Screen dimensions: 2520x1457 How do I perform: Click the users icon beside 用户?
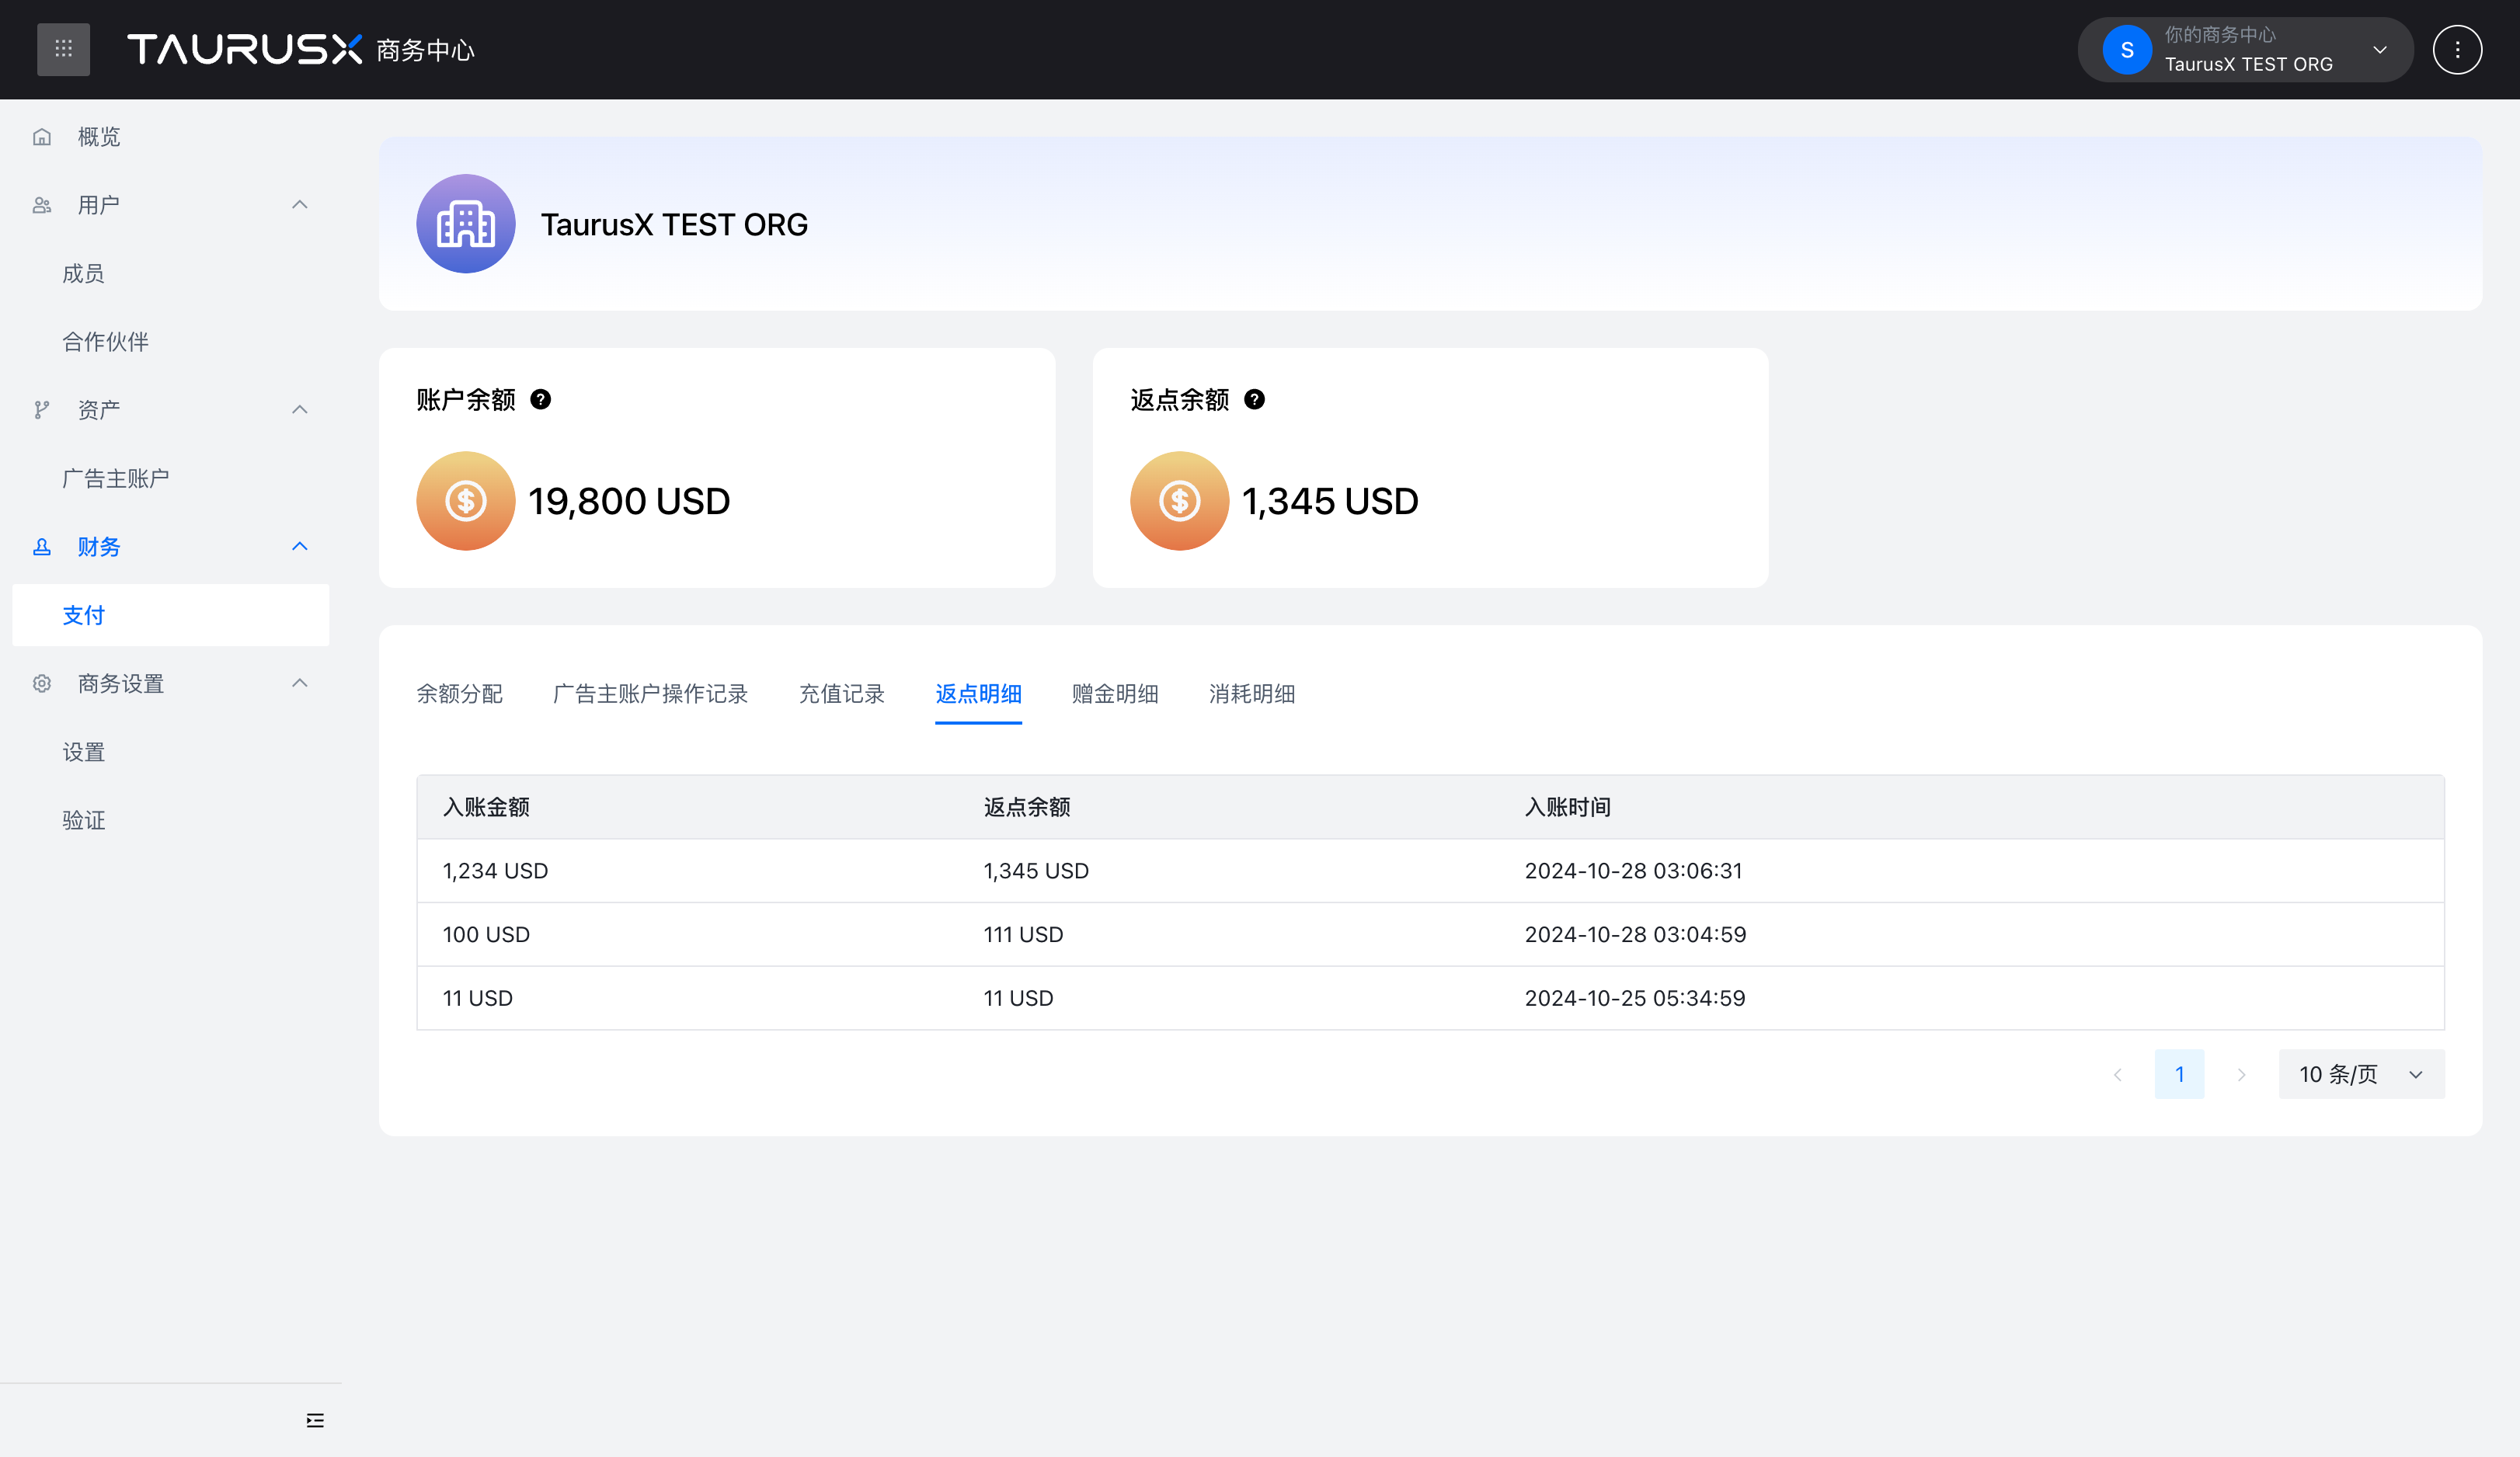point(42,205)
